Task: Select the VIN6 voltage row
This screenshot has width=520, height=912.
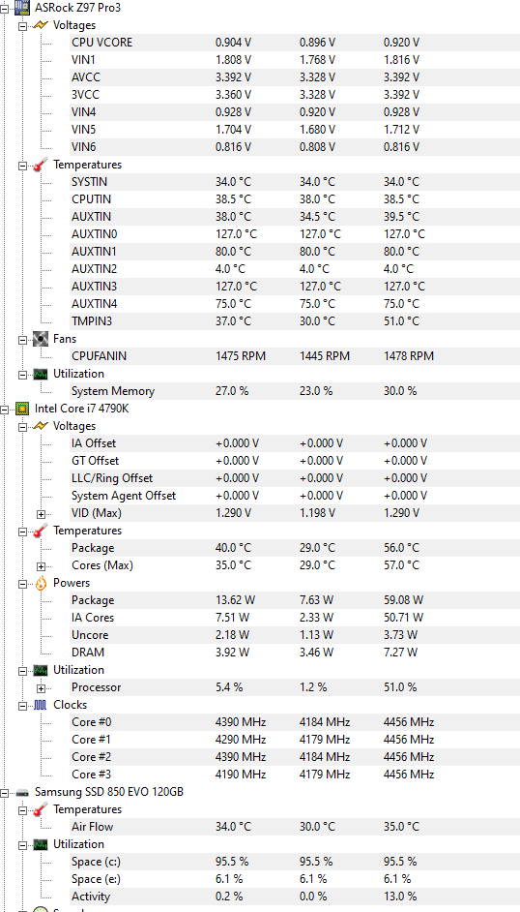Action: (x=294, y=147)
